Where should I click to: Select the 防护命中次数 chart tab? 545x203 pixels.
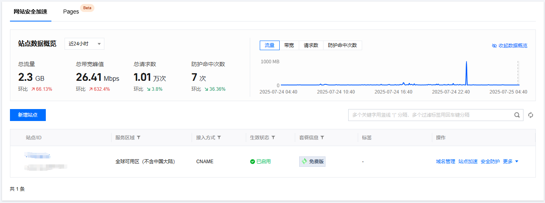tap(343, 45)
